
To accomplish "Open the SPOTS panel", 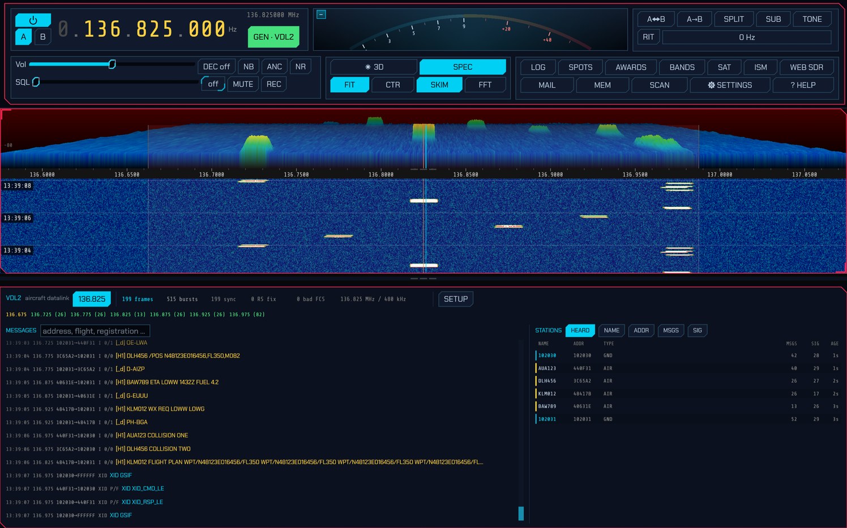I will click(580, 67).
